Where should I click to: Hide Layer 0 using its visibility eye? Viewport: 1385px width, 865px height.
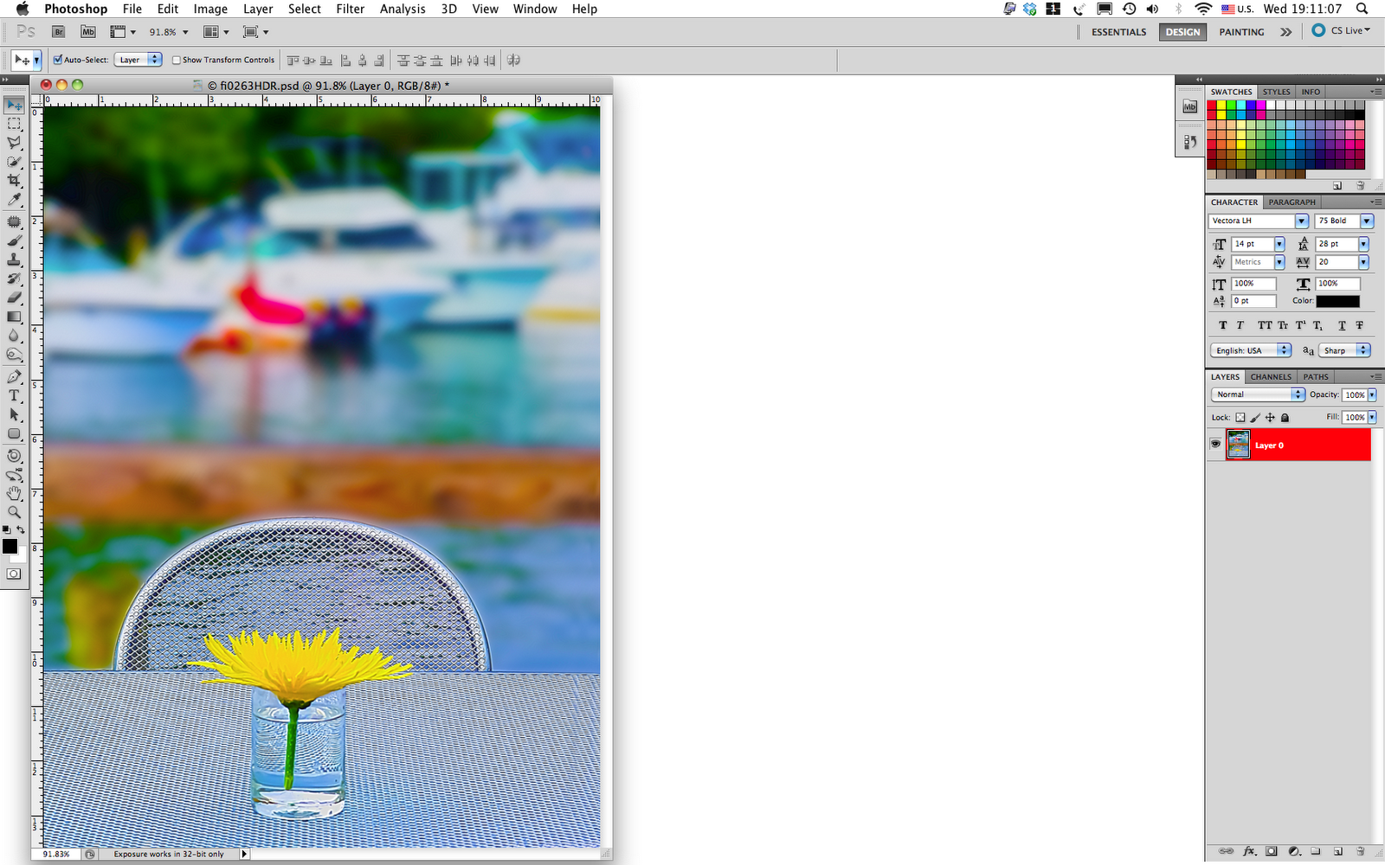pyautogui.click(x=1215, y=443)
